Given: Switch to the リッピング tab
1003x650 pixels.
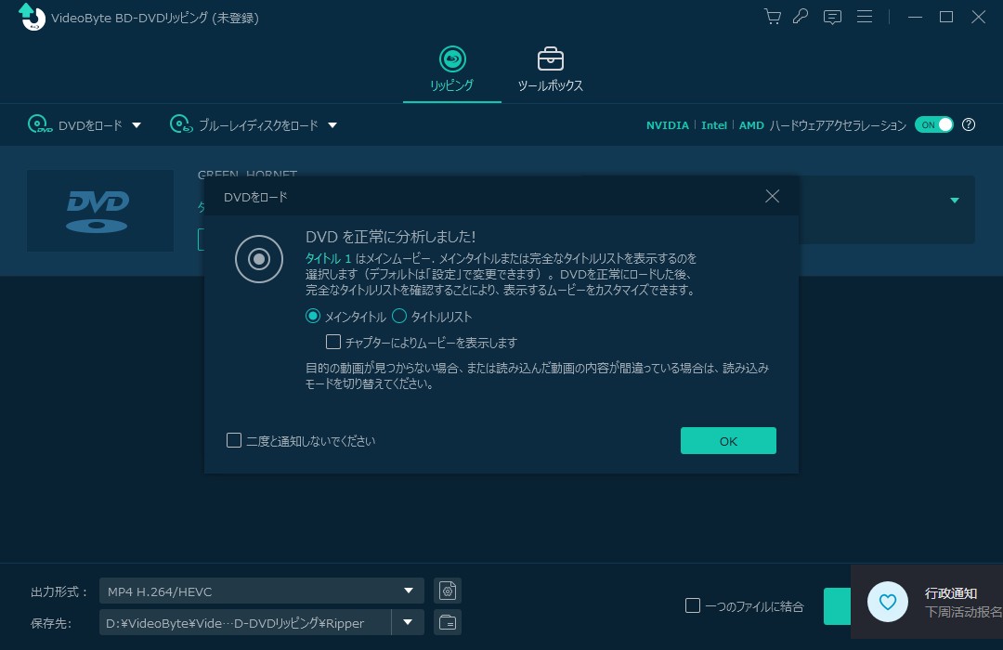Looking at the screenshot, I should point(451,71).
